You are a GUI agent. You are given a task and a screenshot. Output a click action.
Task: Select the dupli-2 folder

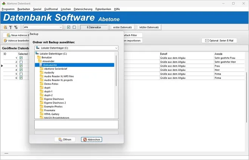pyautogui.click(x=48, y=95)
